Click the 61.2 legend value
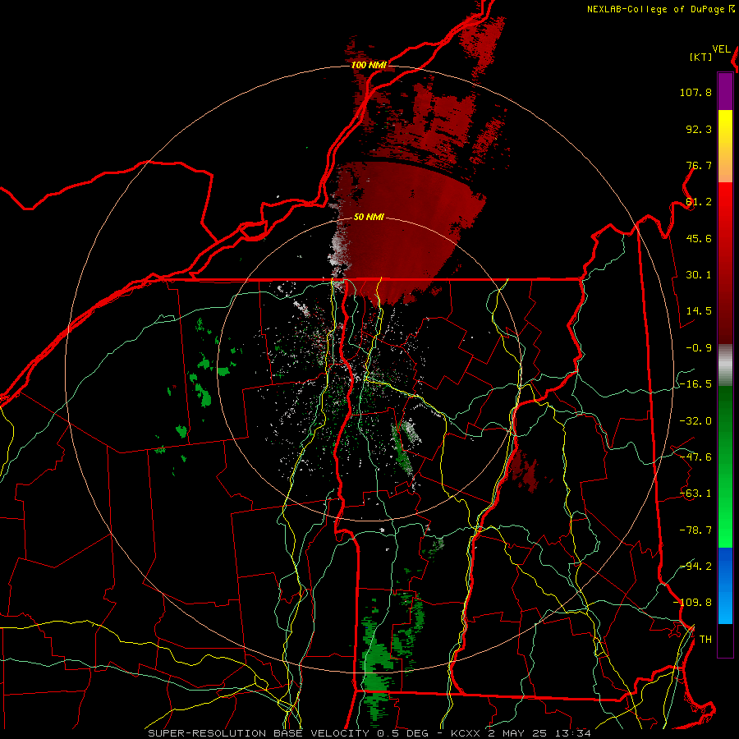739x739 pixels. tap(699, 202)
